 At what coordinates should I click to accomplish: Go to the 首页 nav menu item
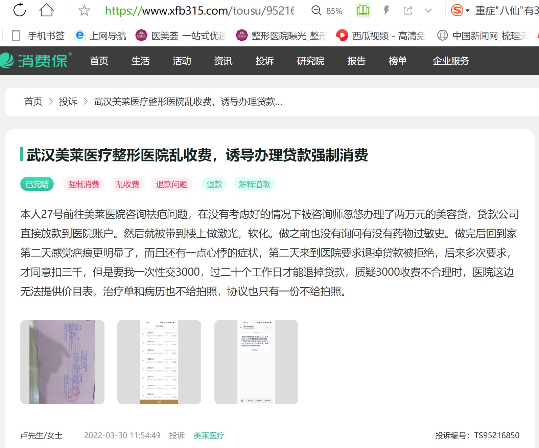point(99,61)
